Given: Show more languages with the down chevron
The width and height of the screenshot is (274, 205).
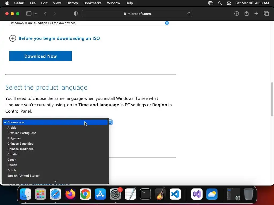Looking at the screenshot, I should pyautogui.click(x=55, y=181).
